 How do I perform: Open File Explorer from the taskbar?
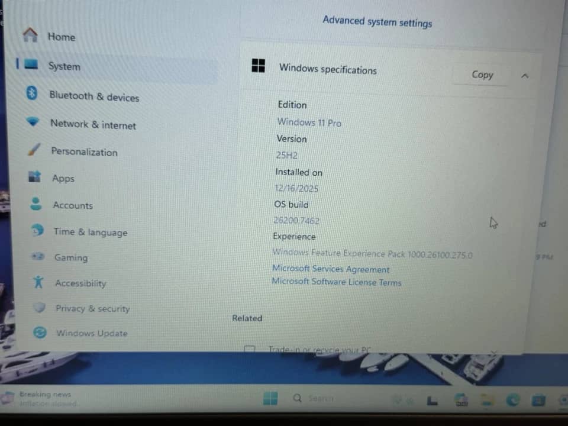click(x=486, y=401)
